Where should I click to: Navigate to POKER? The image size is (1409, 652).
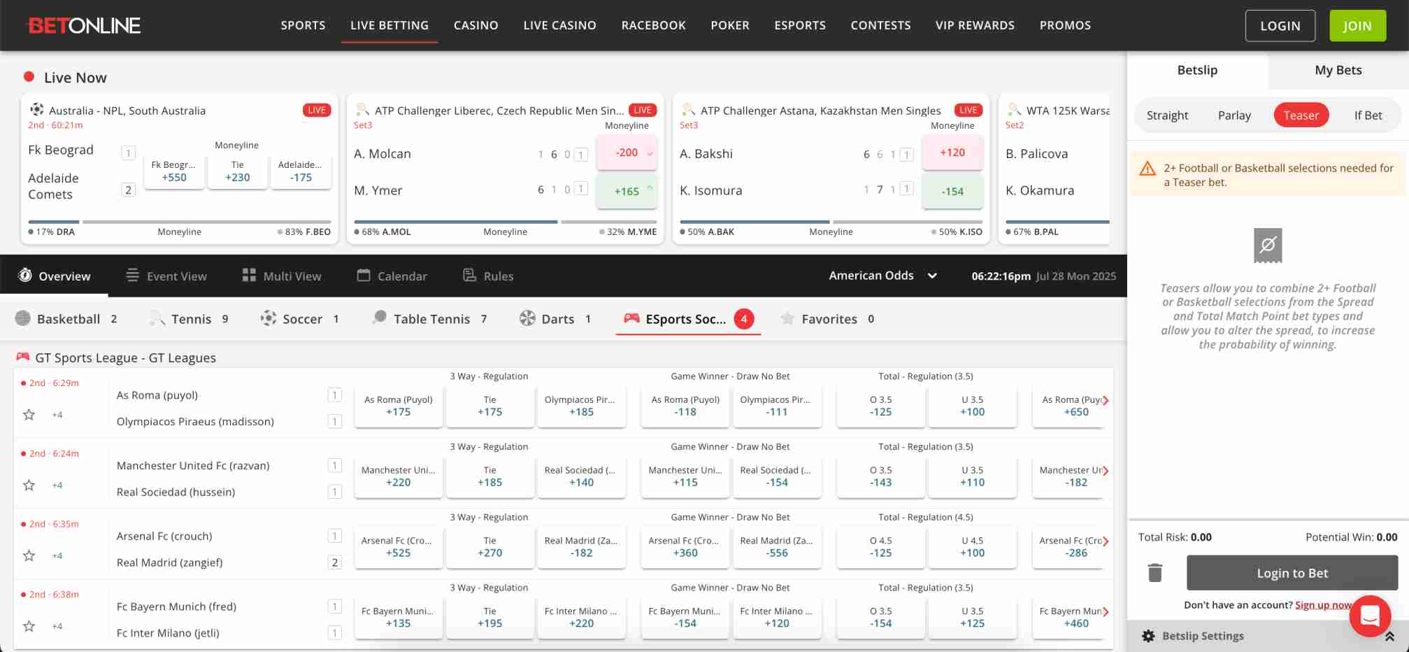pos(729,25)
